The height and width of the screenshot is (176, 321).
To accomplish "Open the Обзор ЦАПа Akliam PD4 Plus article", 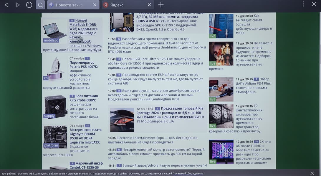I will click(x=254, y=85).
